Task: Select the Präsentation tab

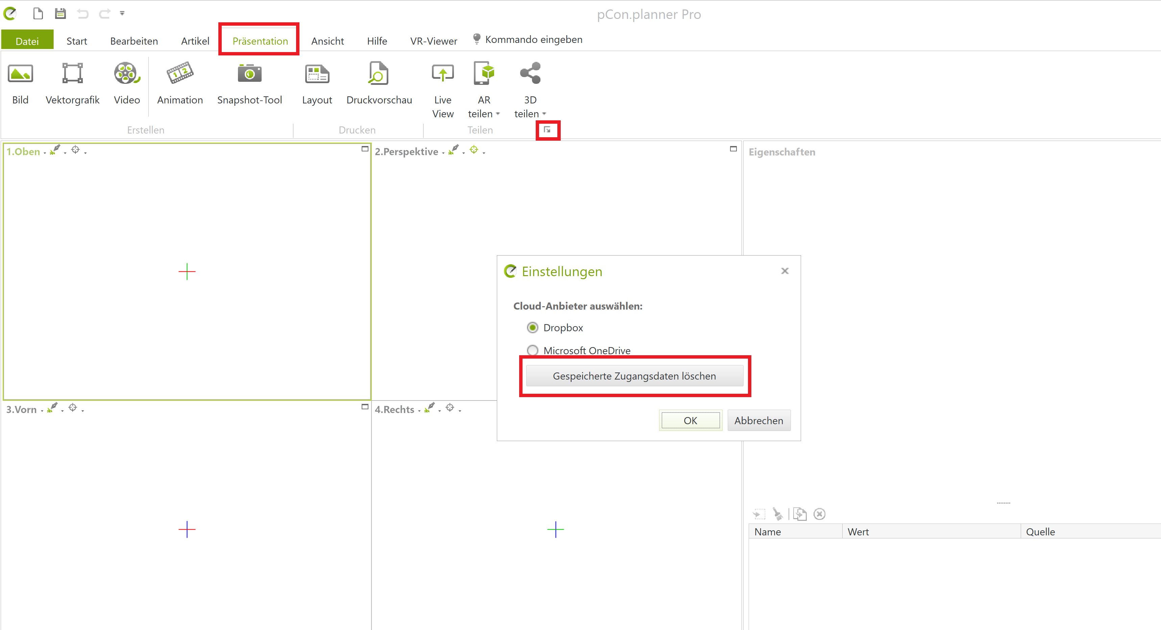Action: 260,41
